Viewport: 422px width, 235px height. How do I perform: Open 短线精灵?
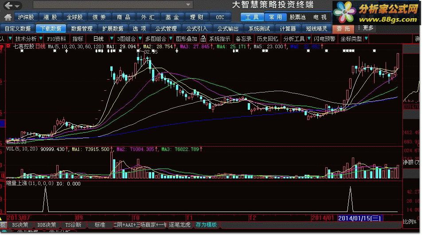316,28
